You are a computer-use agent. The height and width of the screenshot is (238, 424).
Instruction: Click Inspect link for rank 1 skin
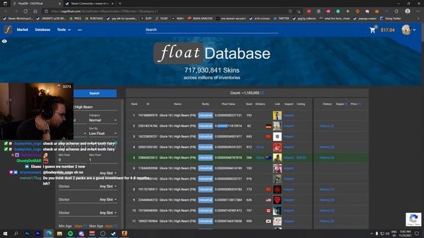click(x=289, y=115)
